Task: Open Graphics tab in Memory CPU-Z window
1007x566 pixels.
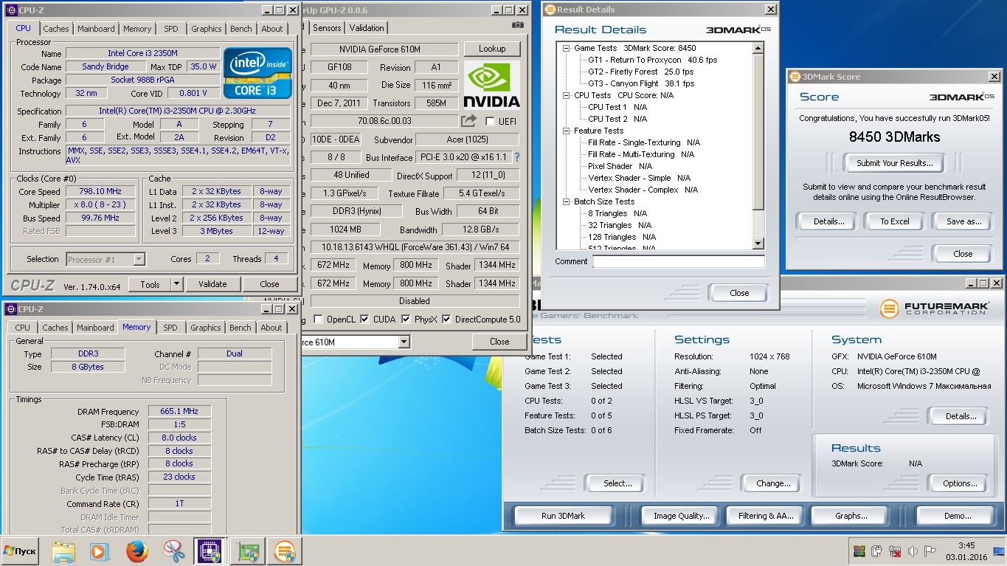Action: [205, 328]
